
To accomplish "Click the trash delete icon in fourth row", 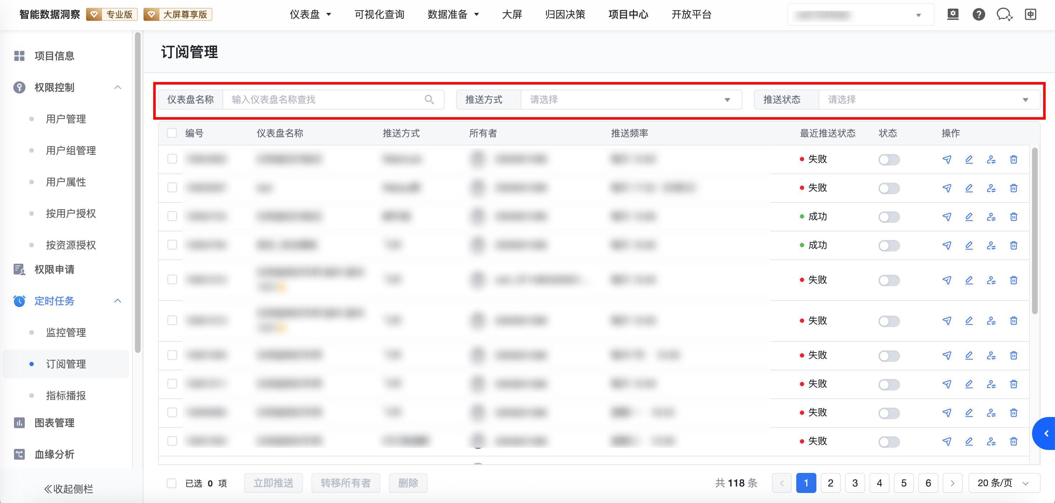I will pyautogui.click(x=1013, y=245).
